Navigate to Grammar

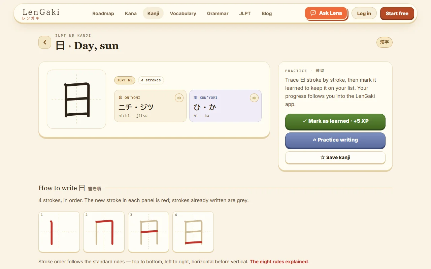[218, 13]
